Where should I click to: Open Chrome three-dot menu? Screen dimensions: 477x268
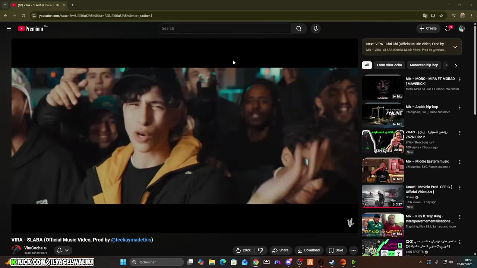(471, 16)
